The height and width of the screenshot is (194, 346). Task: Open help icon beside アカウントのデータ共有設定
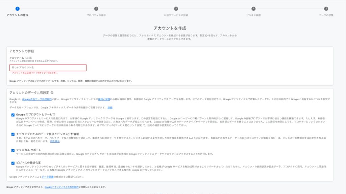pyautogui.click(x=52, y=92)
